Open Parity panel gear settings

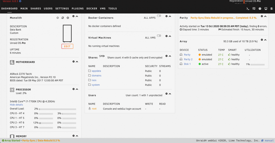[x=262, y=16]
